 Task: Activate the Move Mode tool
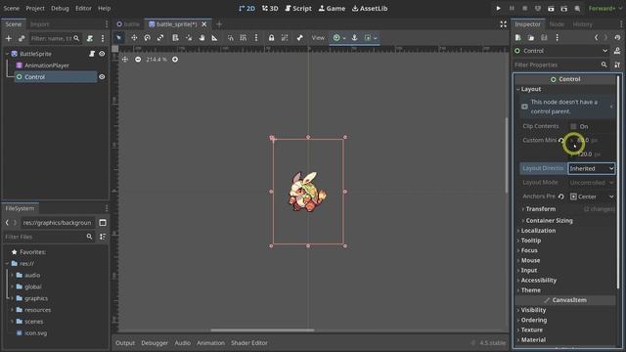click(134, 38)
